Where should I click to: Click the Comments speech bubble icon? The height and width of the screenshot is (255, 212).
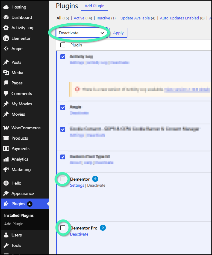[x=6, y=93]
